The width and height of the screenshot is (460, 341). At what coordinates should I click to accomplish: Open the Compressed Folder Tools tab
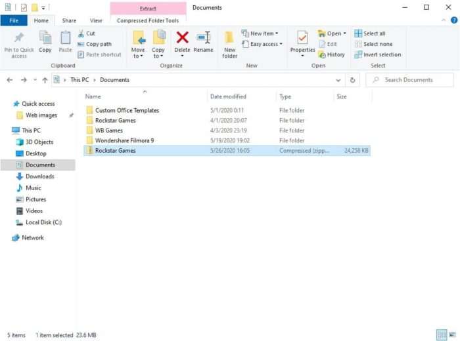pos(148,20)
